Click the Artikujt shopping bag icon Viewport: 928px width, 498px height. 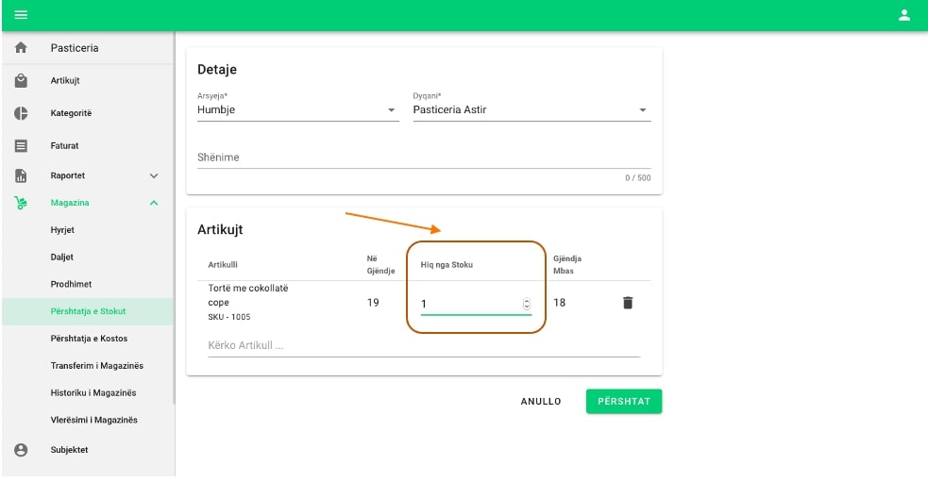21,81
